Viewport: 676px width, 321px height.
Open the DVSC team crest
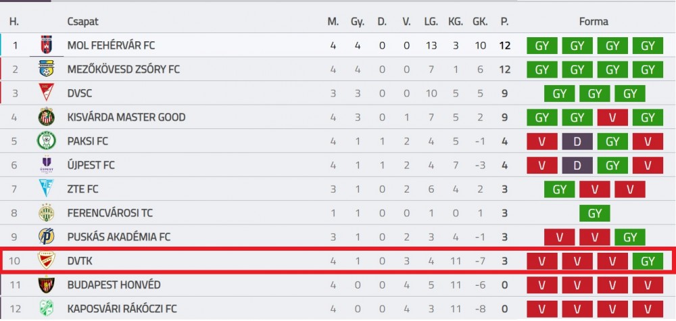point(46,93)
